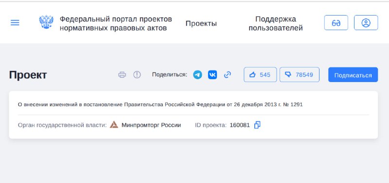Click Минпромторг России authority name
This screenshot has width=389, height=183.
(151, 125)
